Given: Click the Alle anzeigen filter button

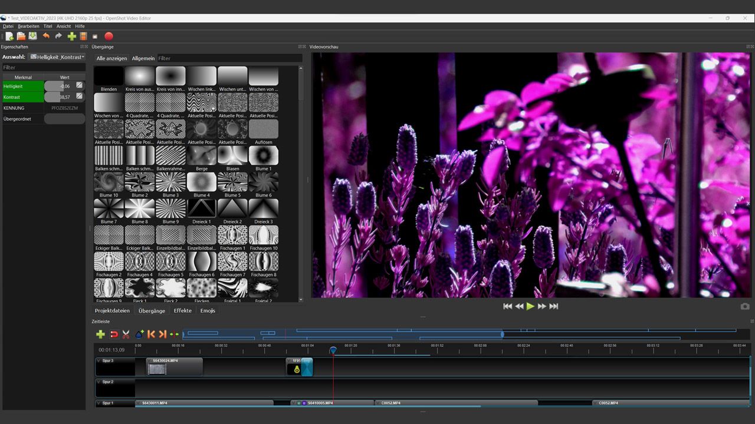Looking at the screenshot, I should pyautogui.click(x=111, y=58).
